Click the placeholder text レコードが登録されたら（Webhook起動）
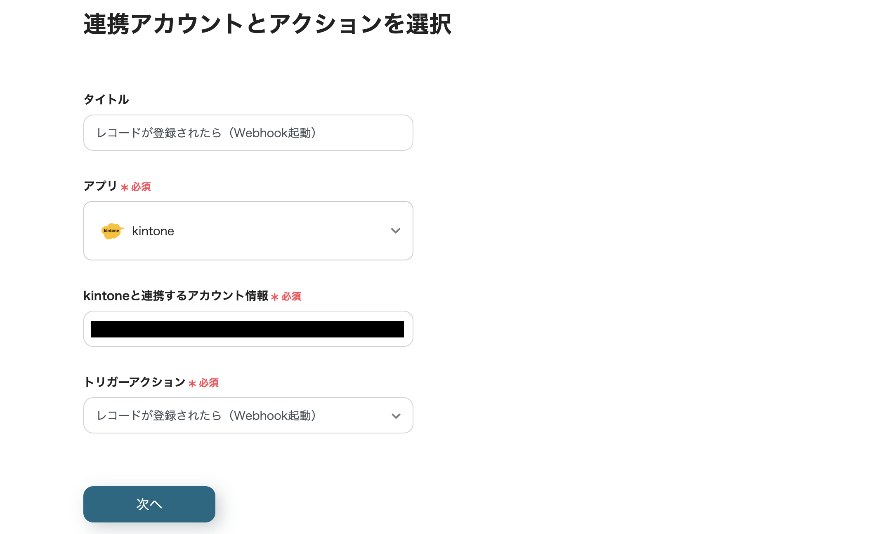 pos(206,133)
